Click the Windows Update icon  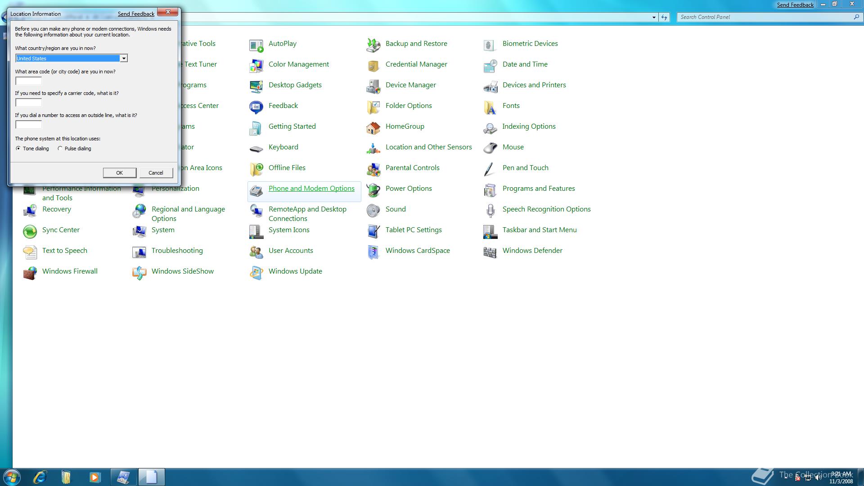click(x=256, y=273)
